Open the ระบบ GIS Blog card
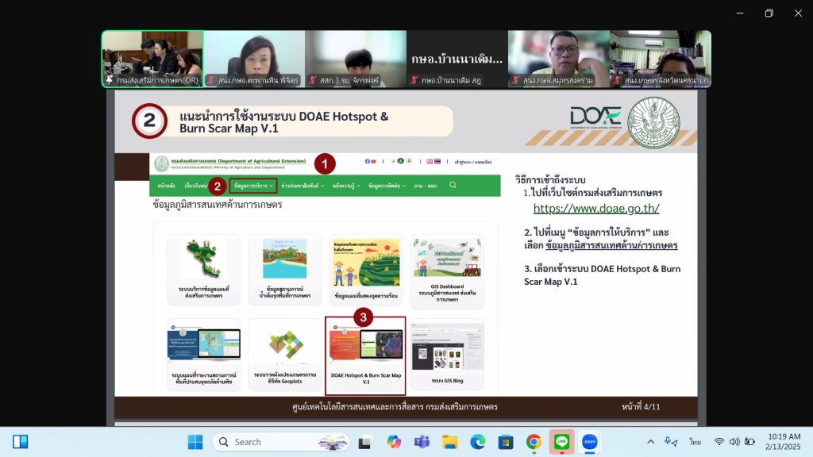The width and height of the screenshot is (813, 457). tap(447, 355)
